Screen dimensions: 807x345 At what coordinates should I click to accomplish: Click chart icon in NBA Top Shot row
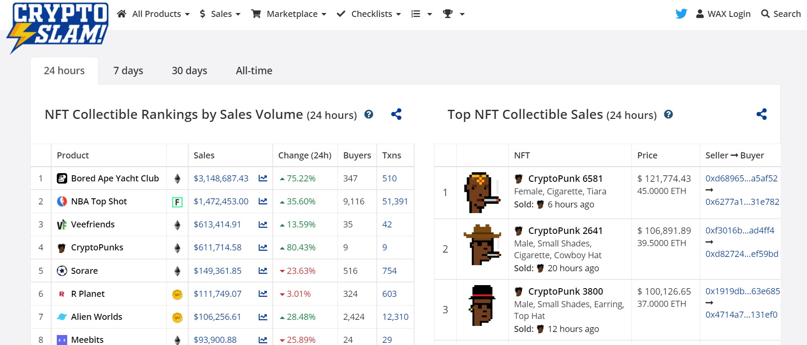(x=263, y=201)
